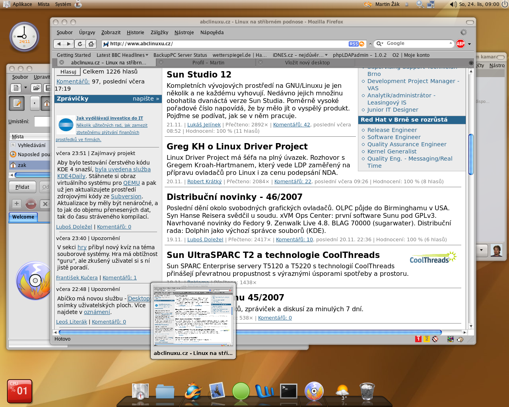509x407 pixels.
Task: Open the O2 | Moje konto bookmark
Action: pos(411,55)
